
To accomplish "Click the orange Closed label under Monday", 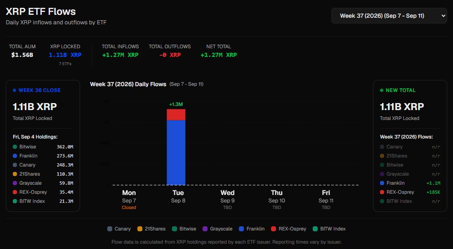I will click(x=129, y=207).
